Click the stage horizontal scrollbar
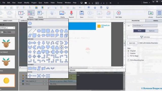Image resolution: width=162 pixels, height=91 pixels. click(71, 67)
